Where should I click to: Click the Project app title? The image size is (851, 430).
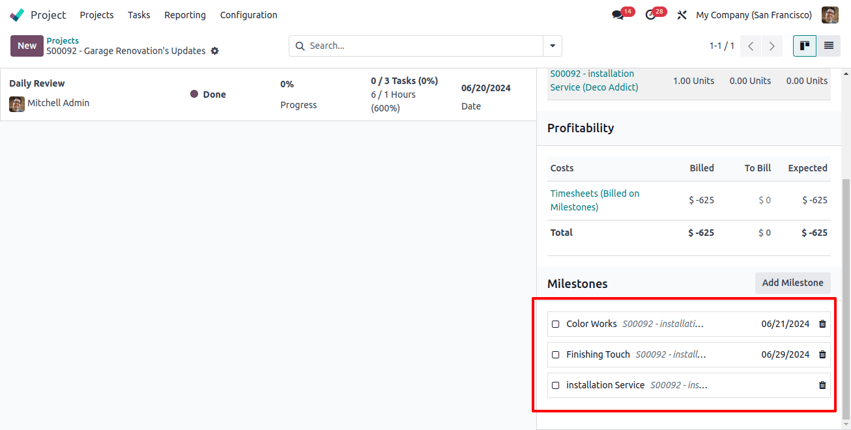coord(48,15)
